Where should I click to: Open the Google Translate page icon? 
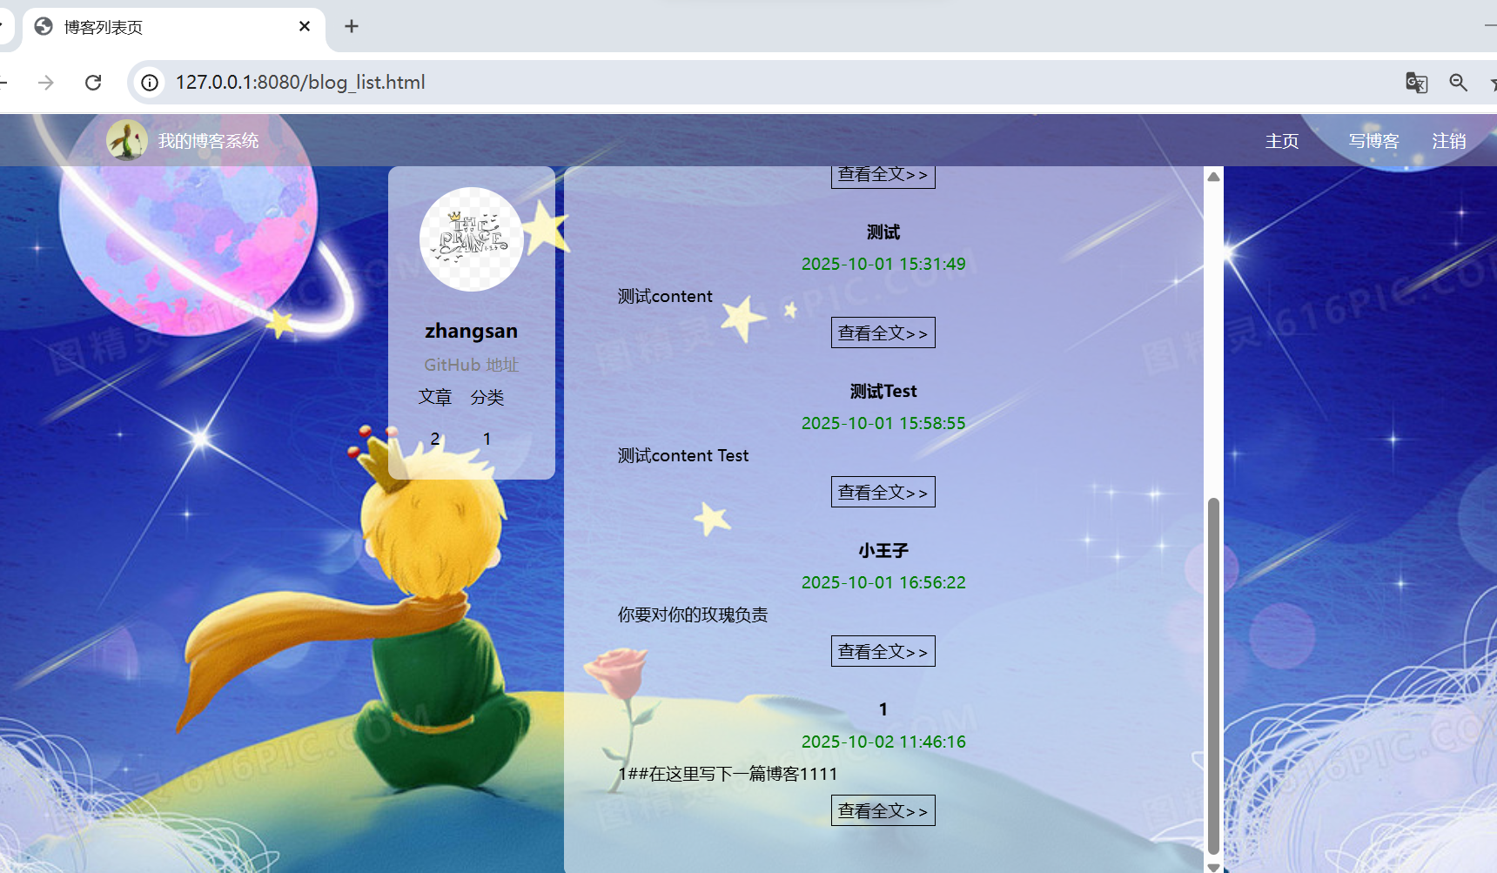click(1416, 82)
